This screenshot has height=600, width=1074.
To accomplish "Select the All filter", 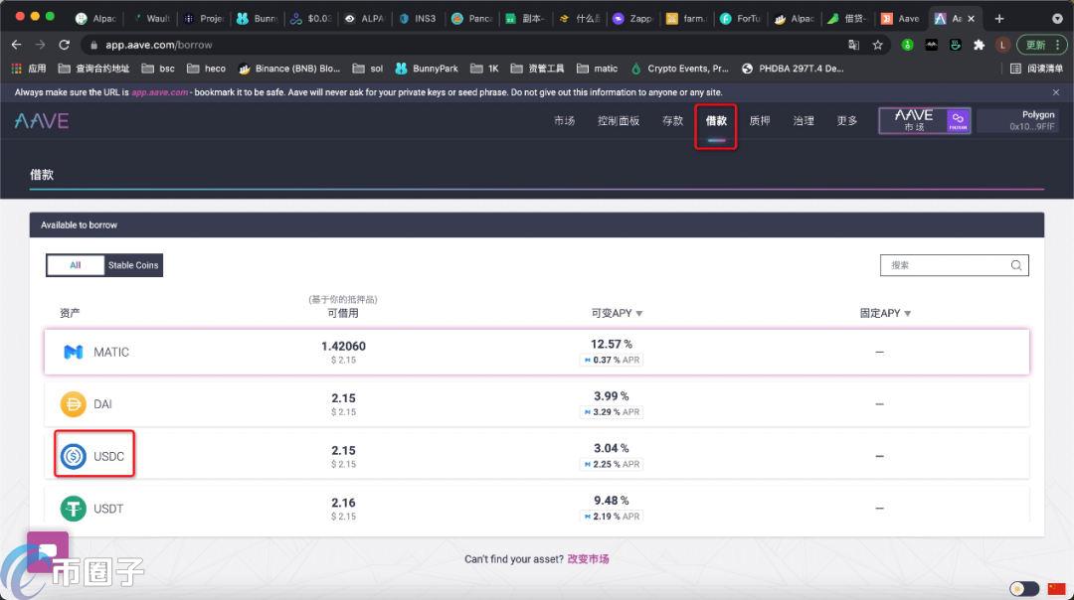I will pyautogui.click(x=76, y=265).
